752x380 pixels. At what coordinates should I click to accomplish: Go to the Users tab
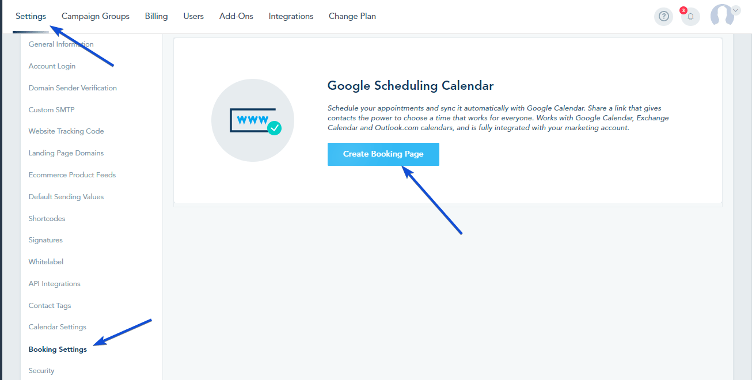[193, 16]
